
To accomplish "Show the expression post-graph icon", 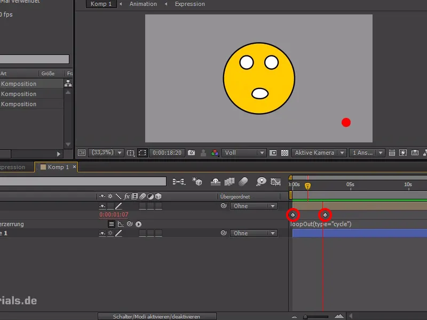I will tap(121, 224).
